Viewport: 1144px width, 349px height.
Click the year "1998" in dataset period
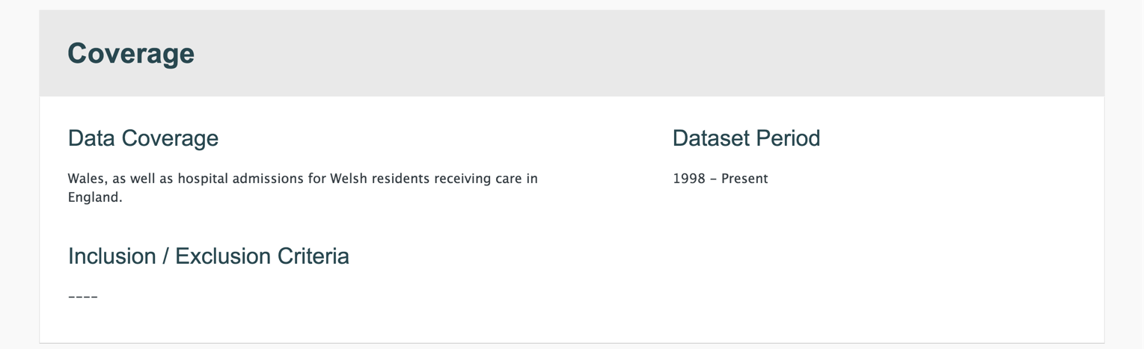pos(688,179)
